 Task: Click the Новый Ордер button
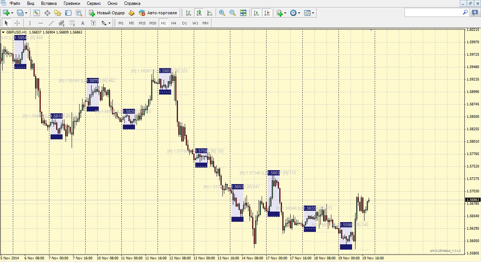click(107, 13)
